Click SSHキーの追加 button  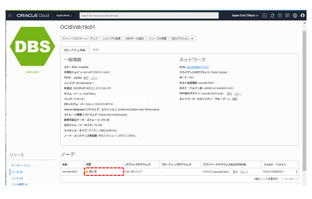pyautogui.click(x=135, y=39)
